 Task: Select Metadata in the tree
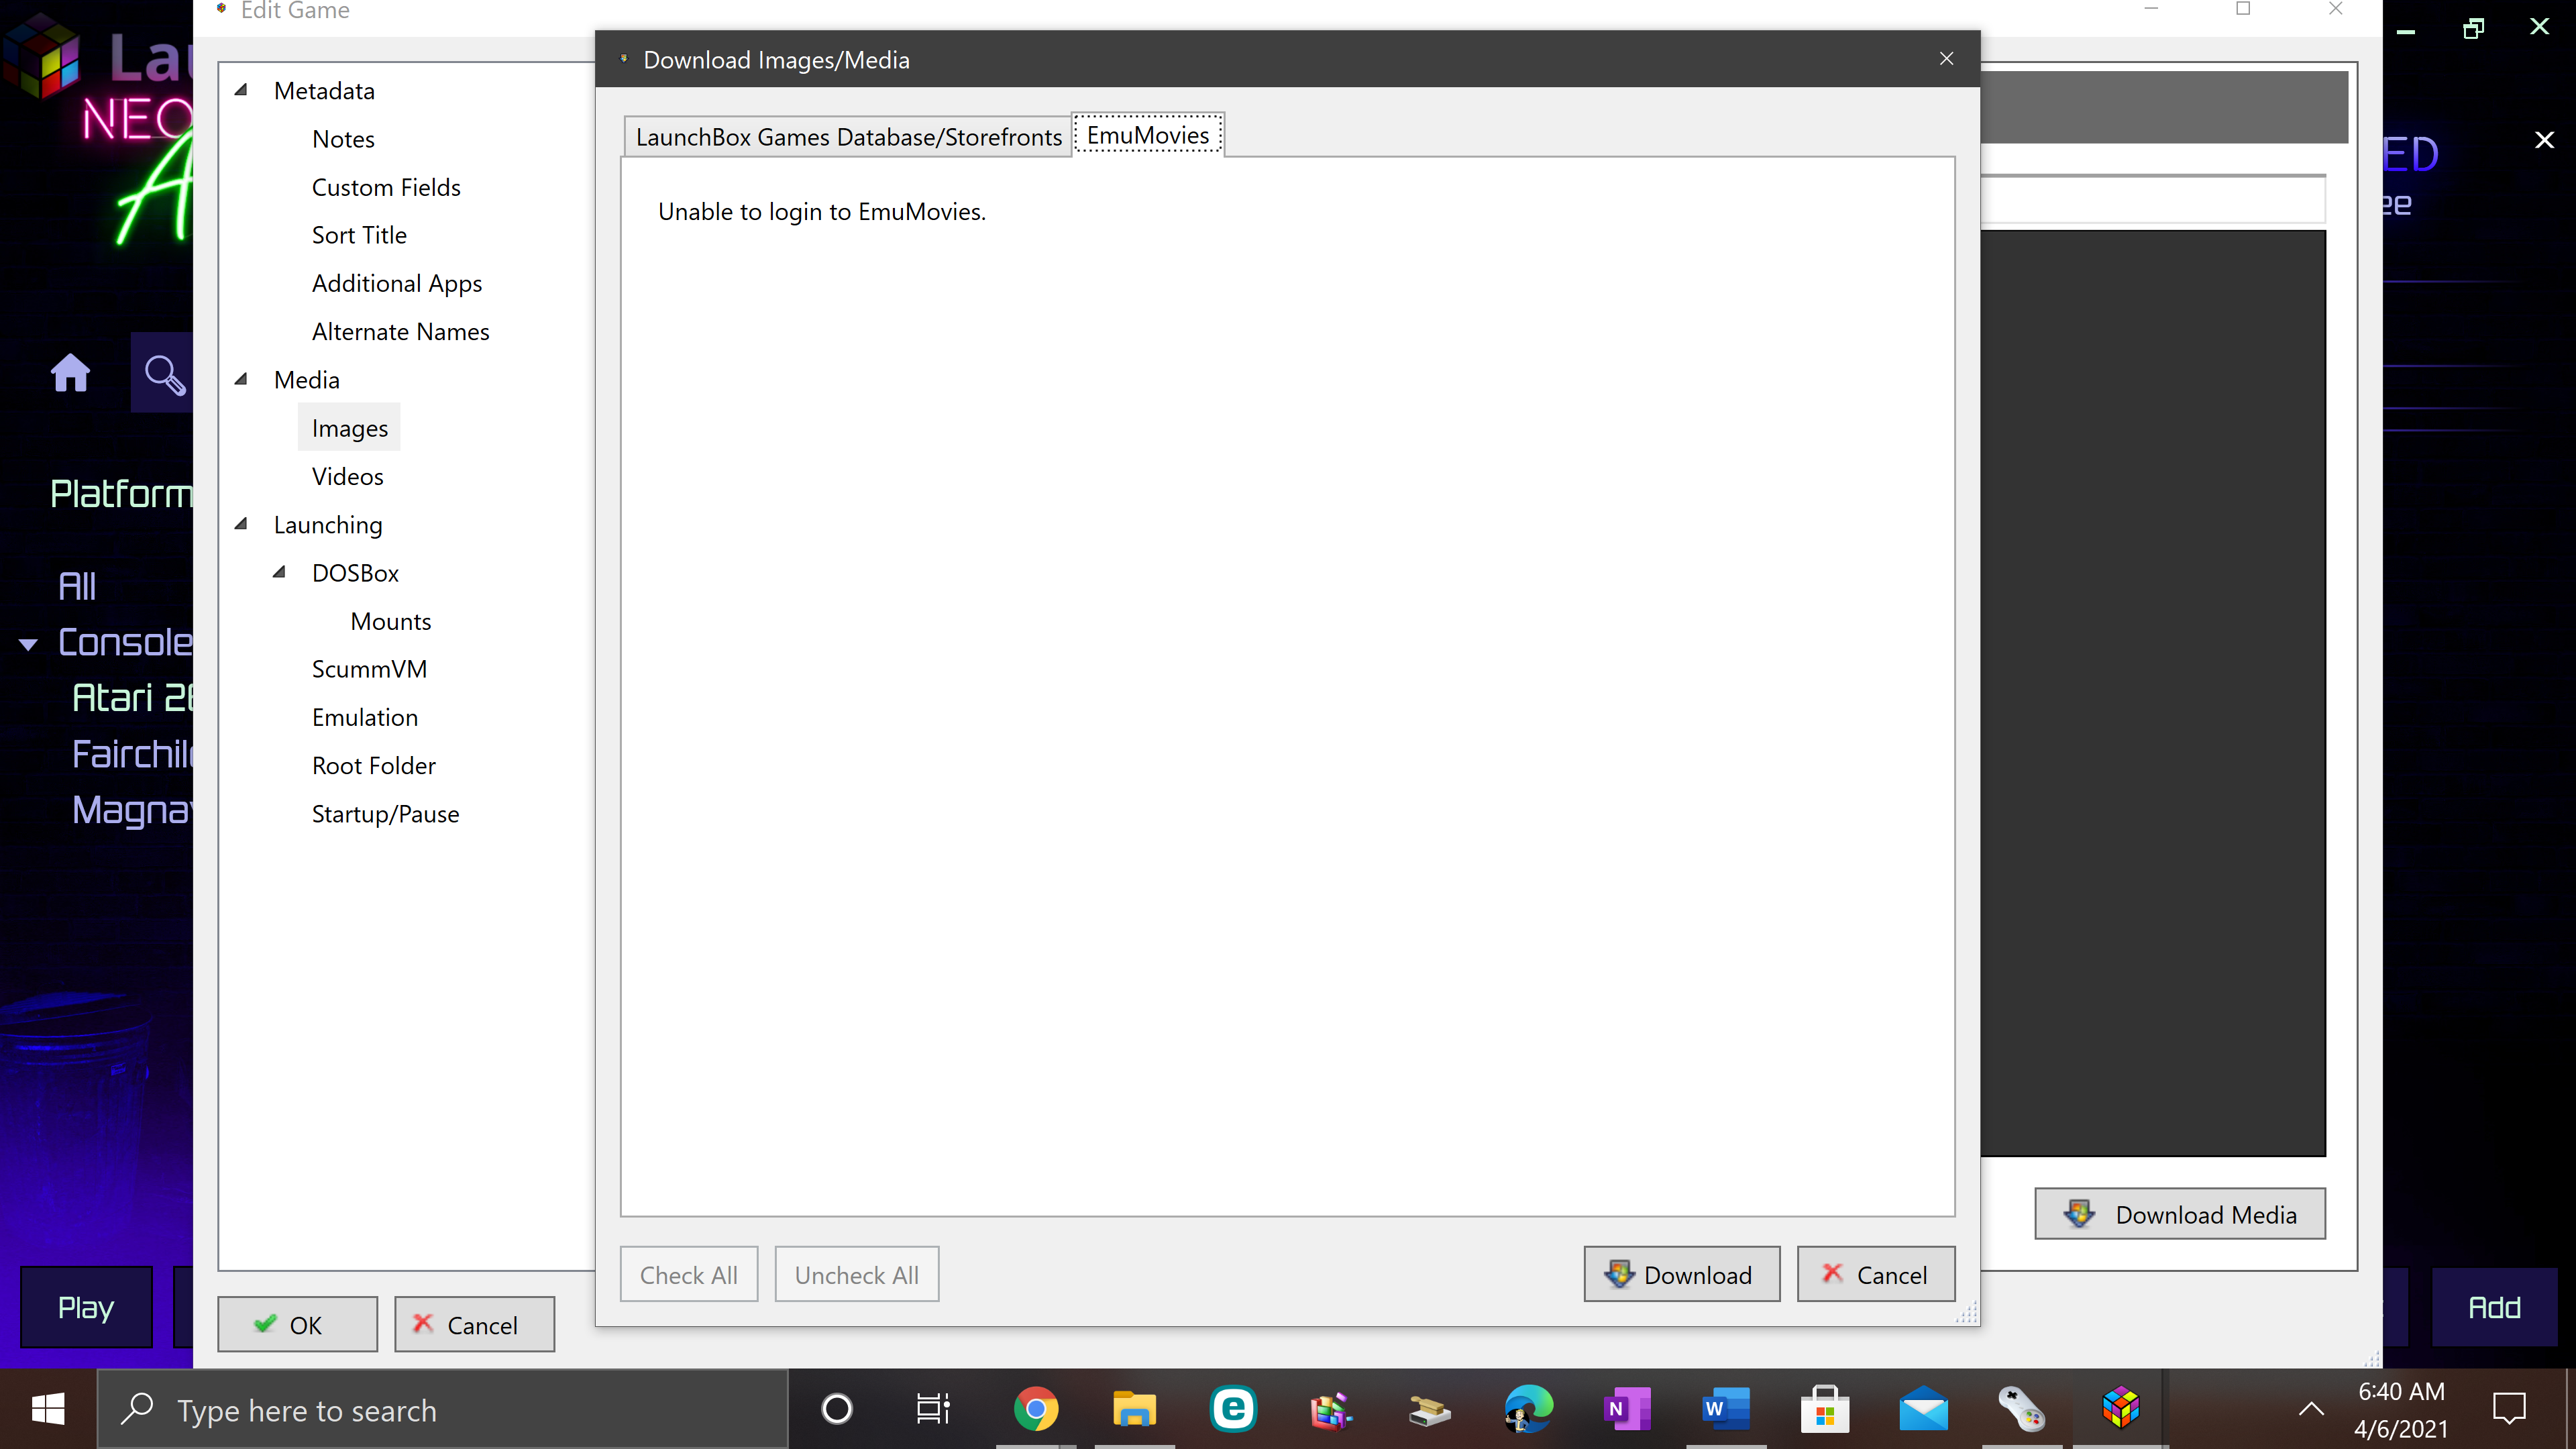[x=324, y=91]
